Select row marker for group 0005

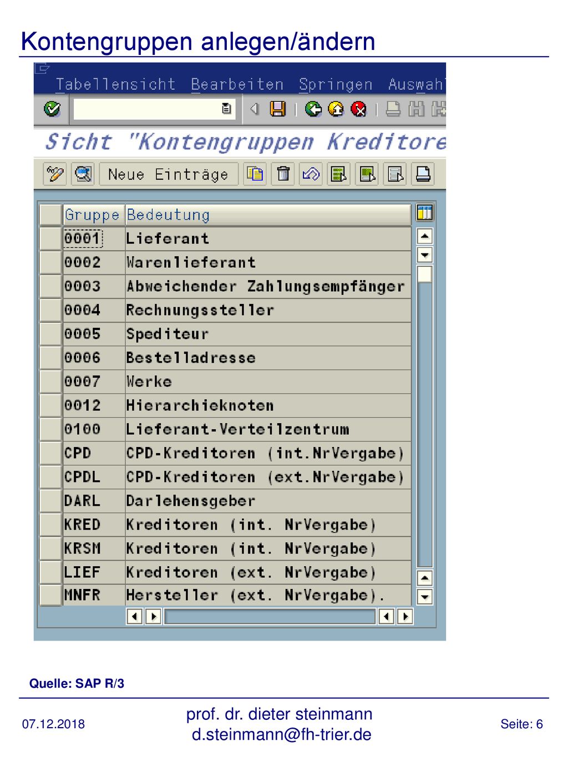point(50,334)
